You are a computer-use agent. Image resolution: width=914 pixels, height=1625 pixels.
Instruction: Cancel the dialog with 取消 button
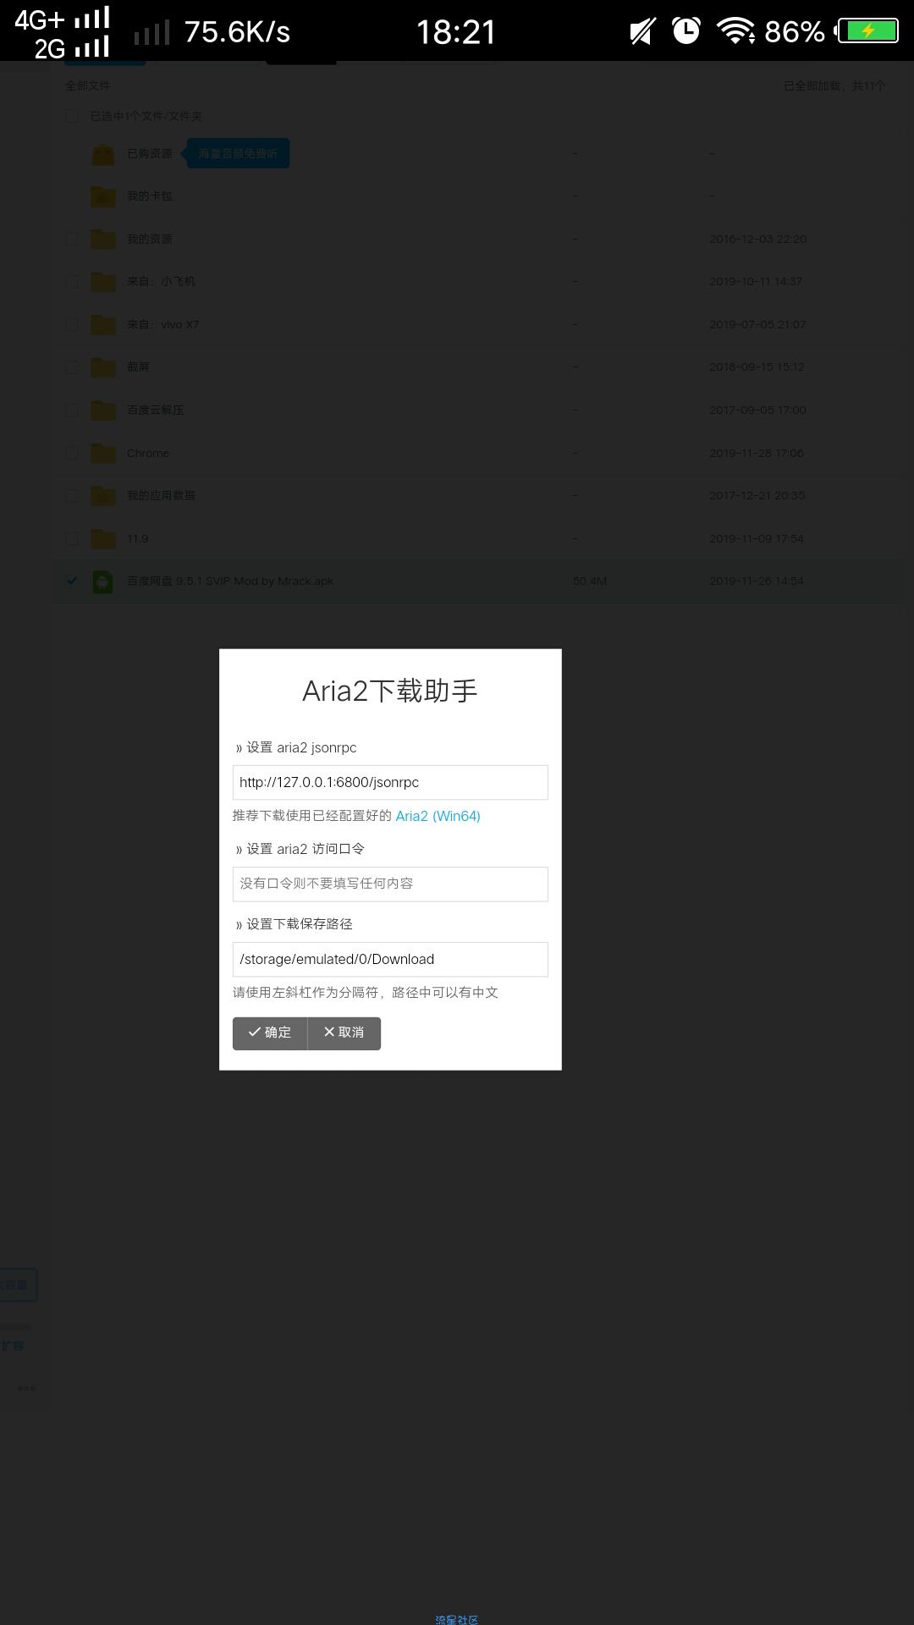pos(344,1033)
